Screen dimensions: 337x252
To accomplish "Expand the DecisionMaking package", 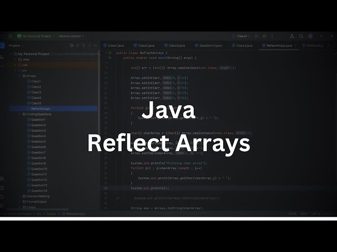I will coord(19,196).
